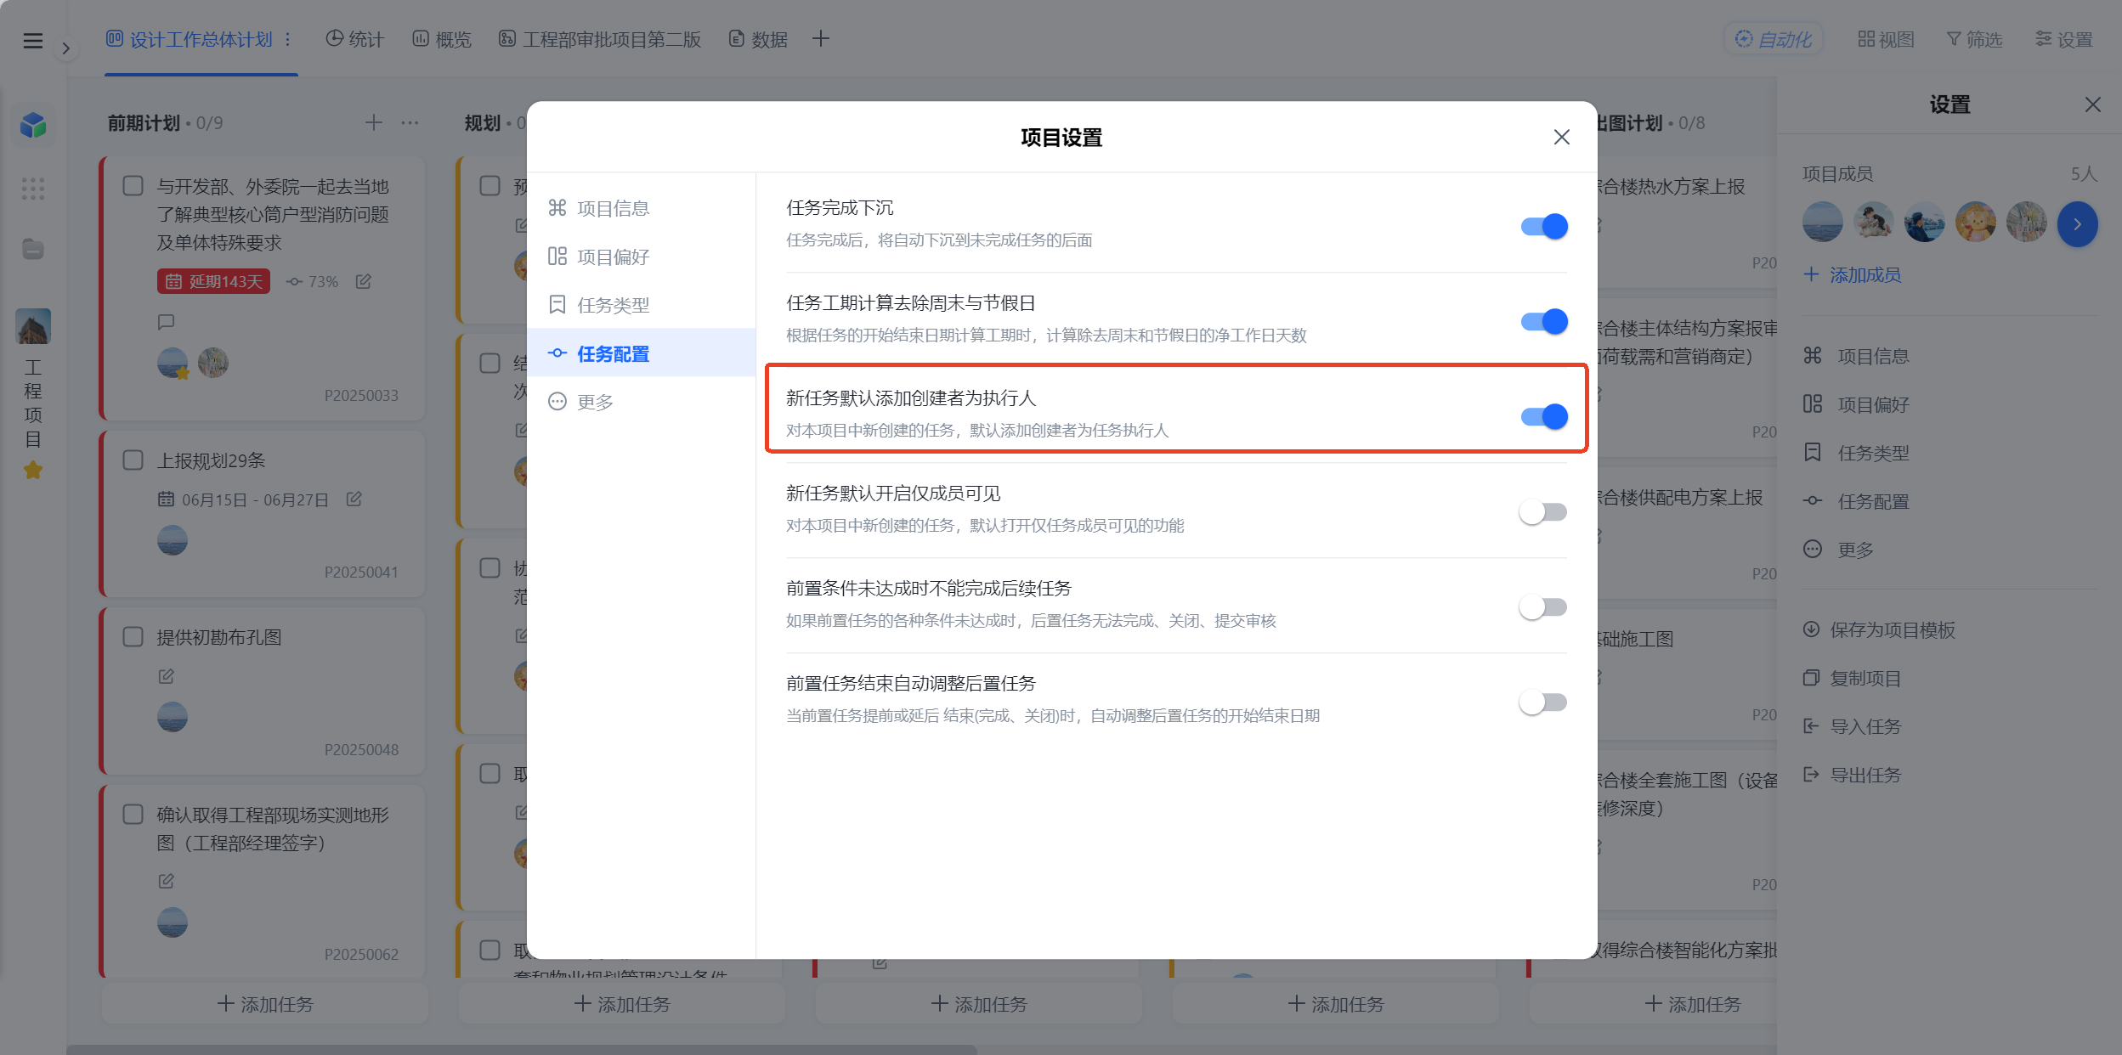
Task: Toggle 任务工期计算去除周末与节假日 switch
Action: [1543, 321]
